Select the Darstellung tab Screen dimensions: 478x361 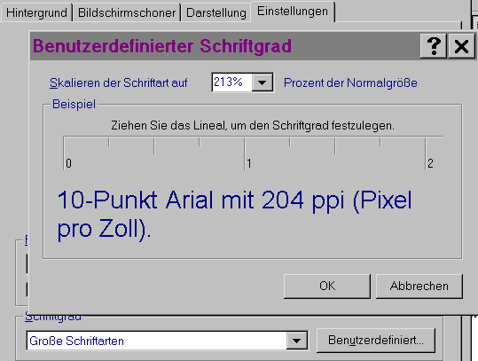point(215,12)
